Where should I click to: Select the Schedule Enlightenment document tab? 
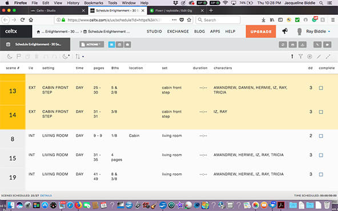(x=35, y=44)
